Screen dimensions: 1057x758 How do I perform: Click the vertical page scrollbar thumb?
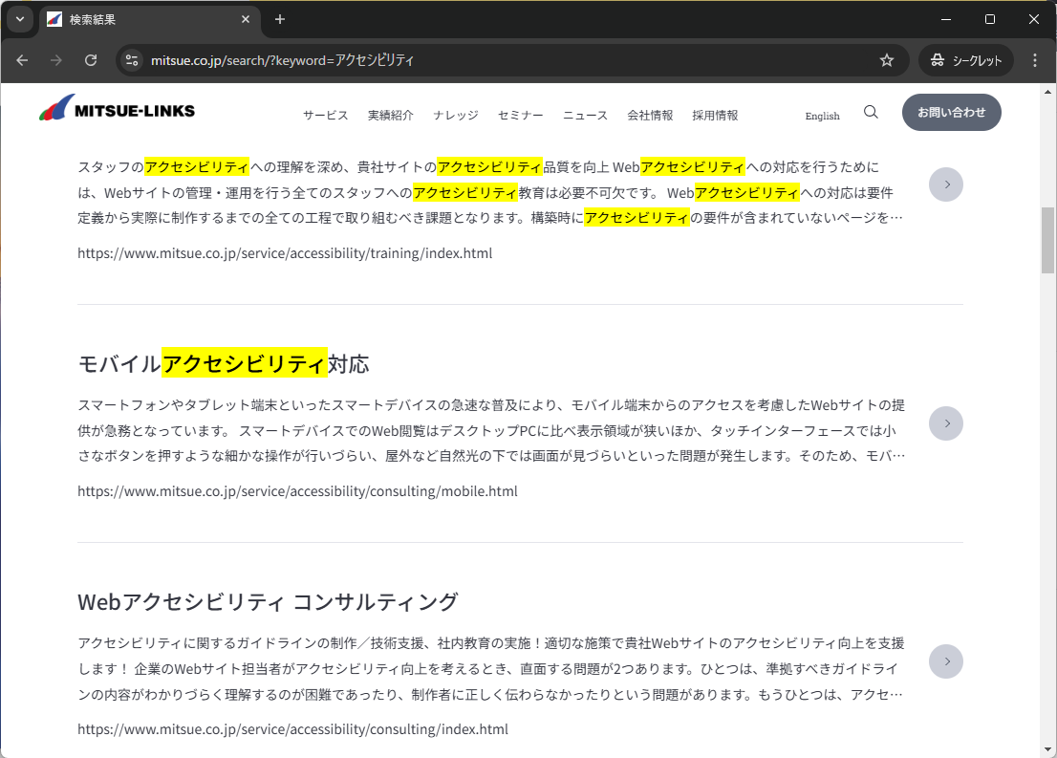pos(1047,239)
